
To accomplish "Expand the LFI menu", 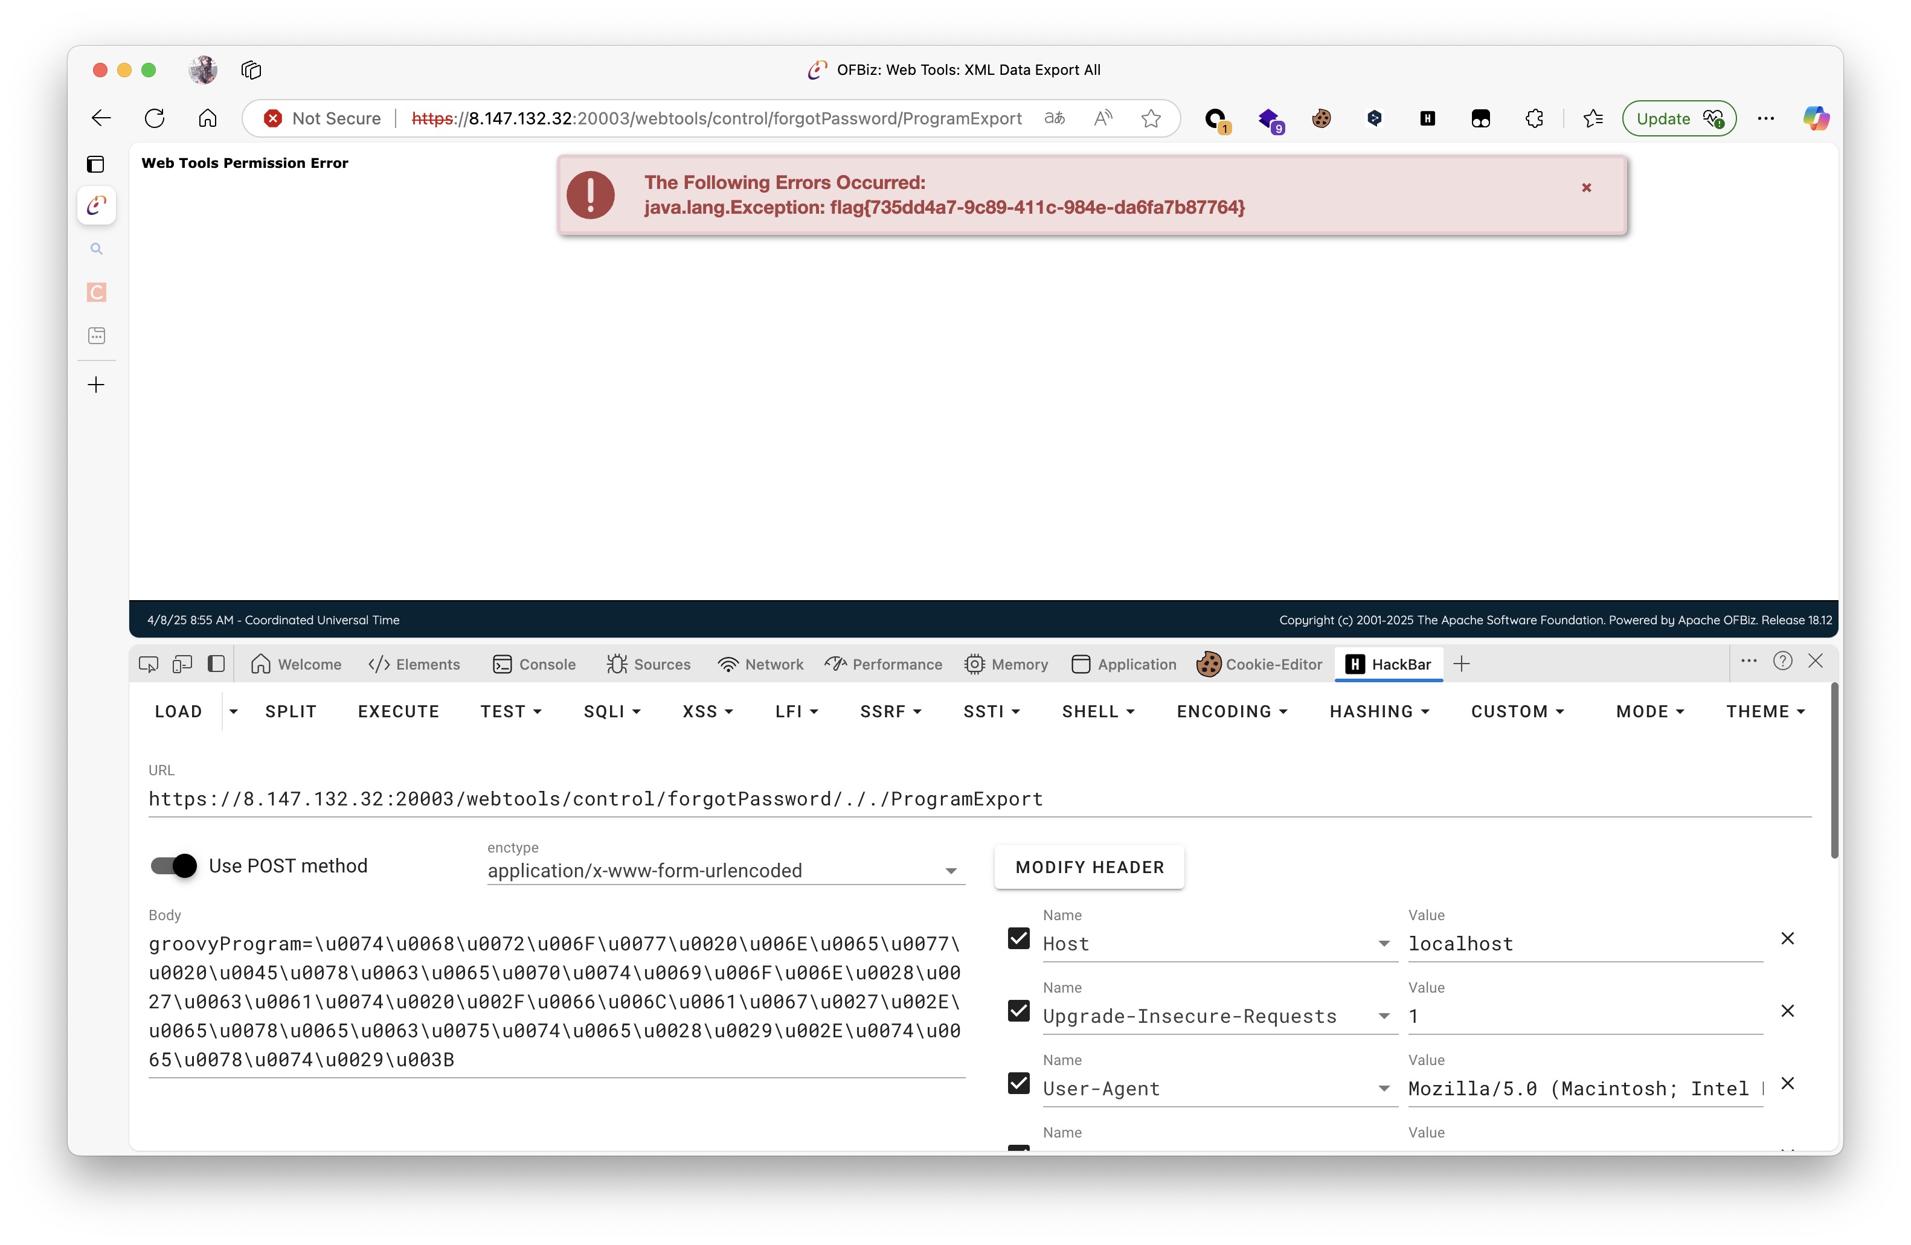I will (797, 711).
